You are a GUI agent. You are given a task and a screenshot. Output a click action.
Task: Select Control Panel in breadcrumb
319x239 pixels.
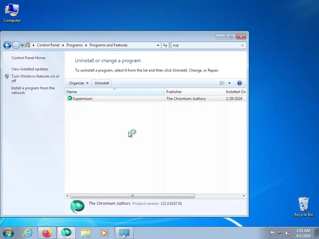point(48,45)
